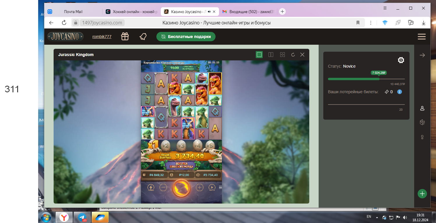Open the status settings gear icon

point(401,60)
